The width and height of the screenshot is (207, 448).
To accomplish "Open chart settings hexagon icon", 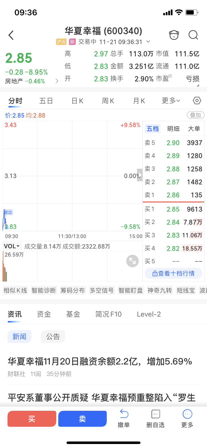I will pos(197,101).
